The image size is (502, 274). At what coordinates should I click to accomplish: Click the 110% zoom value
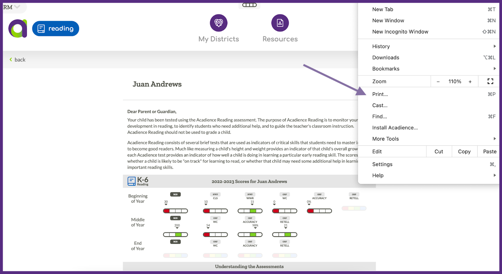tap(455, 81)
